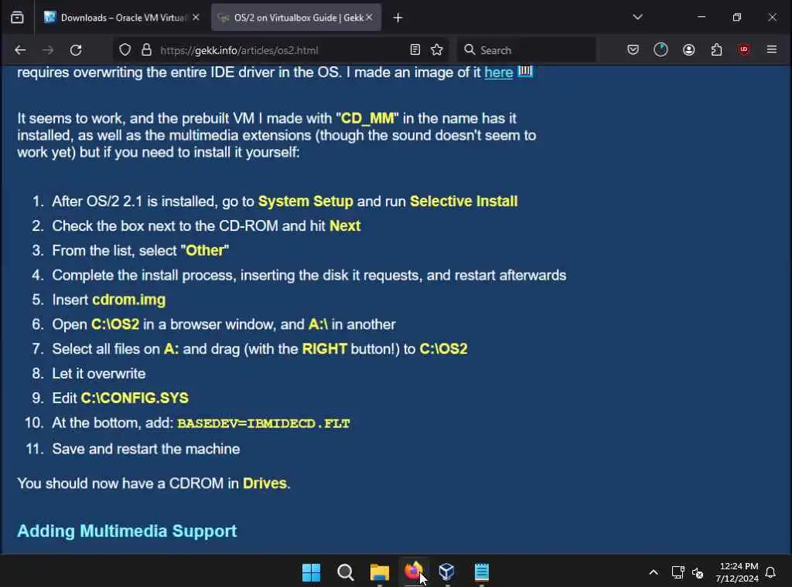Save page to Pocket
The height and width of the screenshot is (587, 792).
click(x=633, y=50)
